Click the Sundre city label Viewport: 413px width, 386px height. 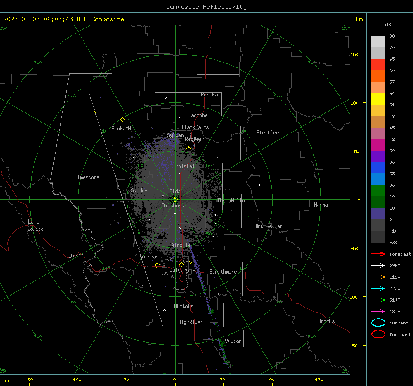coord(139,190)
